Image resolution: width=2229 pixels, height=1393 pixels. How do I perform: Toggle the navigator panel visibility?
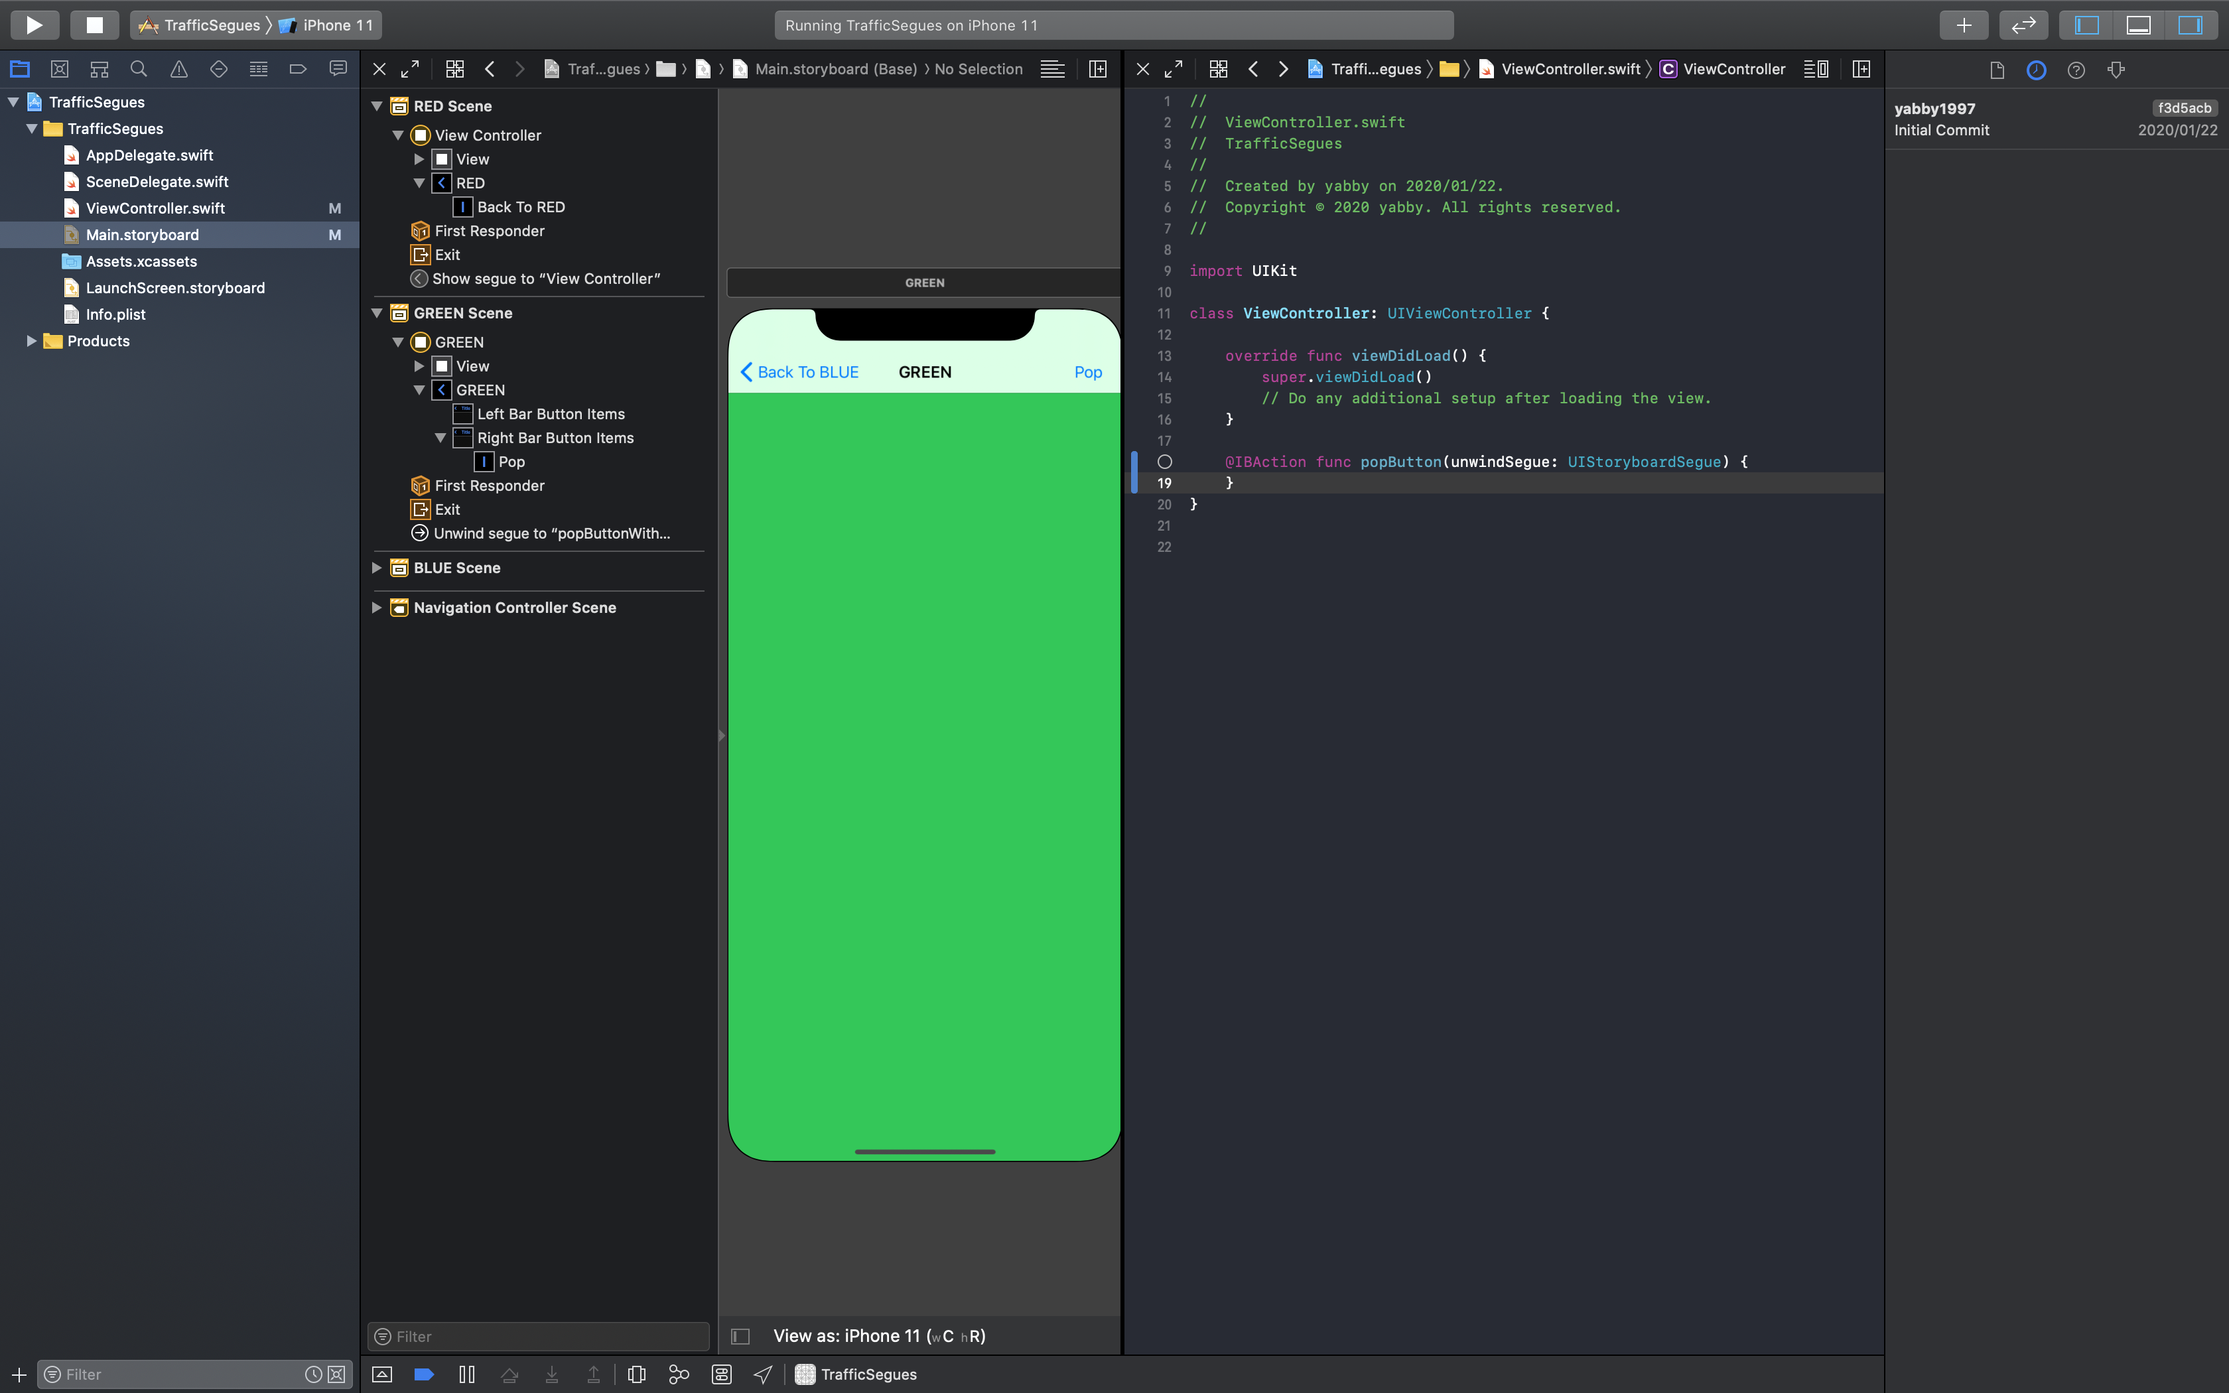(x=2087, y=25)
